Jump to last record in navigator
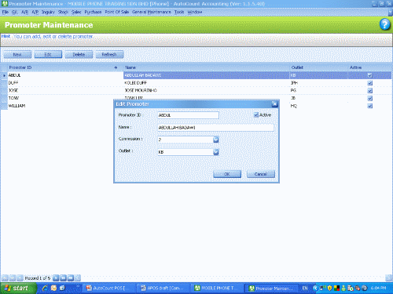The width and height of the screenshot is (393, 294). coord(70,278)
